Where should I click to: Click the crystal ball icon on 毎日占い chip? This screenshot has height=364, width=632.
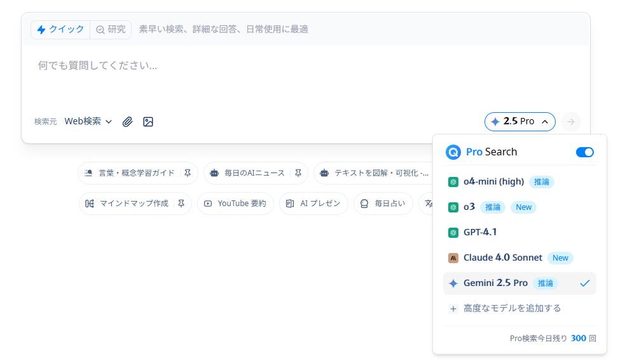click(x=364, y=204)
